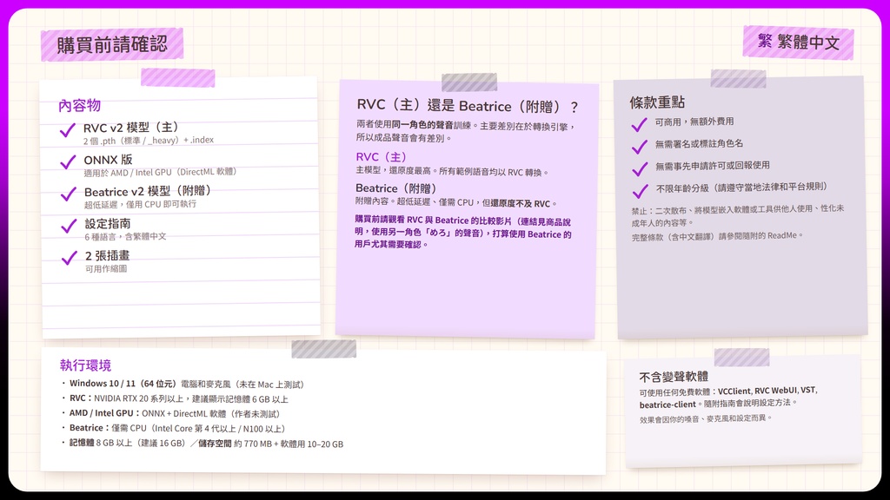Click the 繁體中文 language label

point(798,42)
